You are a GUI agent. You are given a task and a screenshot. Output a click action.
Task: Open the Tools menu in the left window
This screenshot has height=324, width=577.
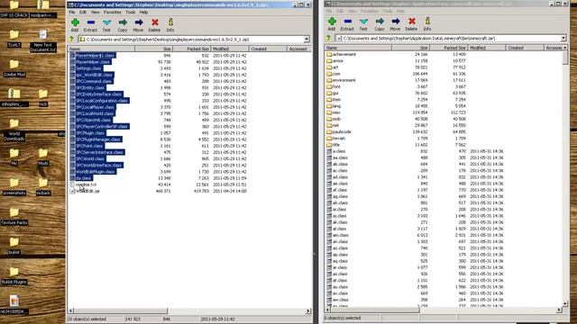(x=130, y=12)
